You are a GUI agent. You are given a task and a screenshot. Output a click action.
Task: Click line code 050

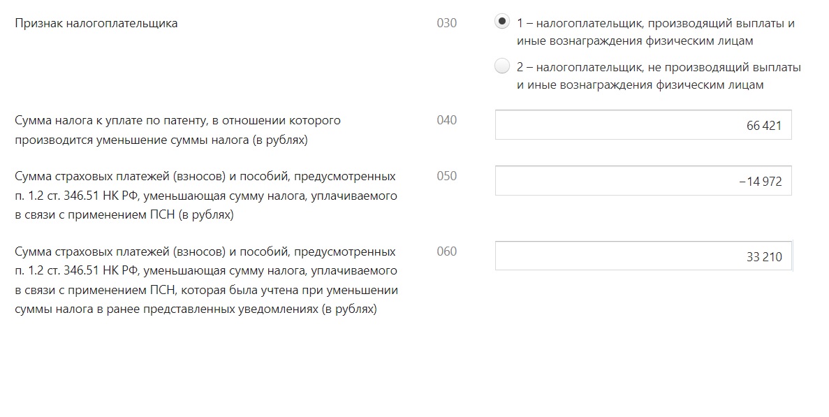(x=447, y=176)
